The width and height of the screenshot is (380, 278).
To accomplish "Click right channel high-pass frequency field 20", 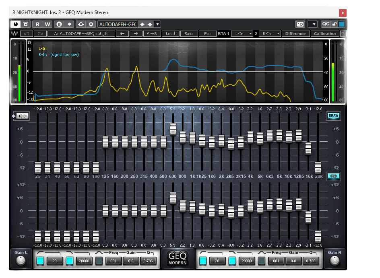I will pos(217,261).
